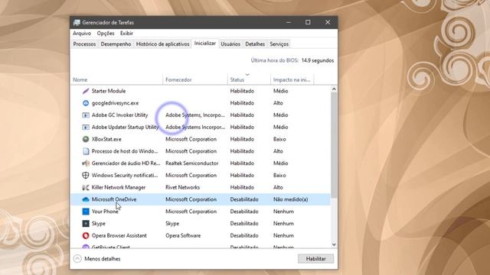Select the Skype entry name
Screen dimensions: 490x275
[x=99, y=224]
